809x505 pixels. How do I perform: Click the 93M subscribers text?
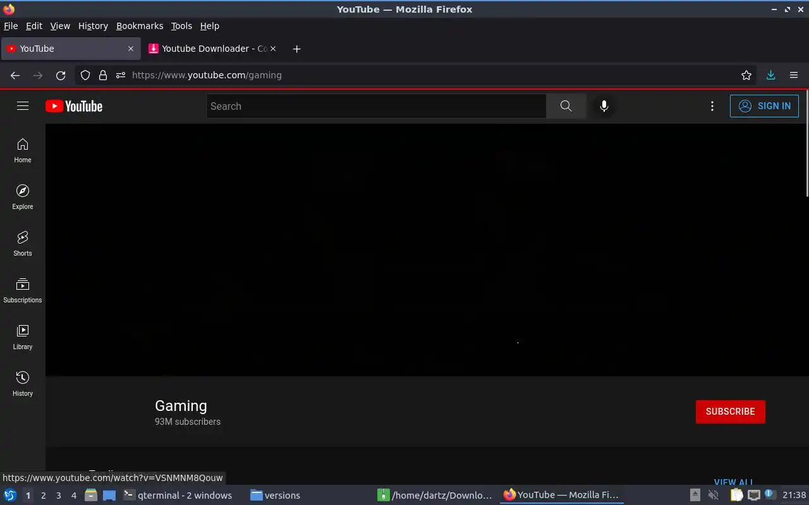188,422
